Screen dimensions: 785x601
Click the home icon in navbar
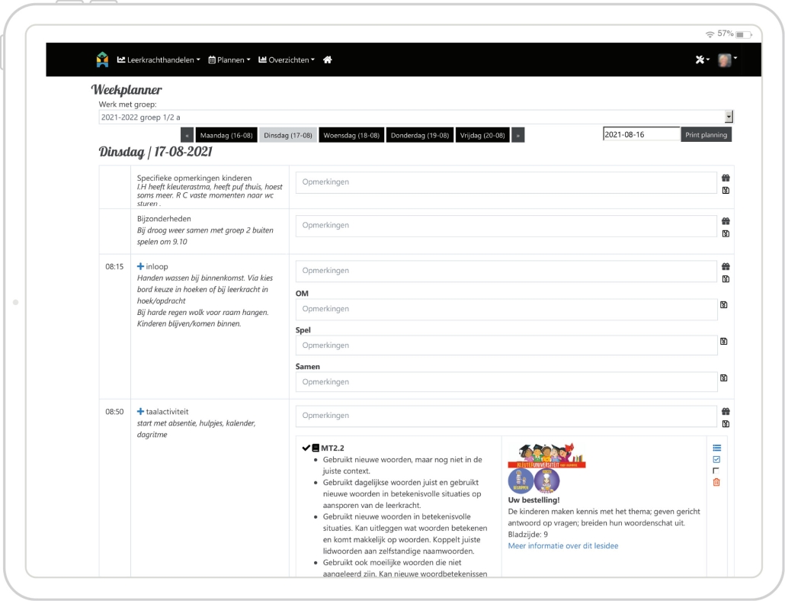click(327, 60)
